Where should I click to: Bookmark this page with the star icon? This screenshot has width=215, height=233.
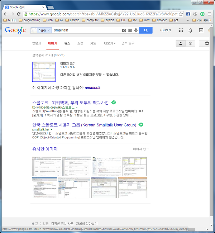click(x=181, y=14)
